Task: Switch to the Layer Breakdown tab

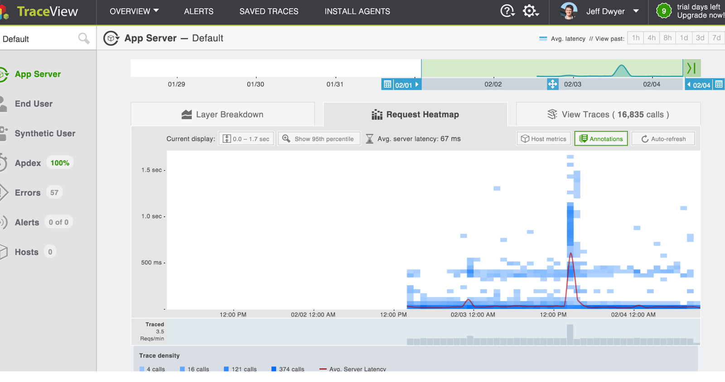Action: [222, 115]
